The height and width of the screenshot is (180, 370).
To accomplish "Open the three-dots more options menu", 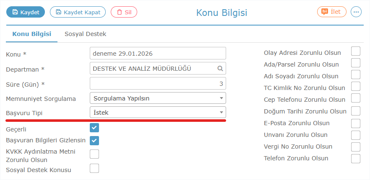I will (x=356, y=12).
